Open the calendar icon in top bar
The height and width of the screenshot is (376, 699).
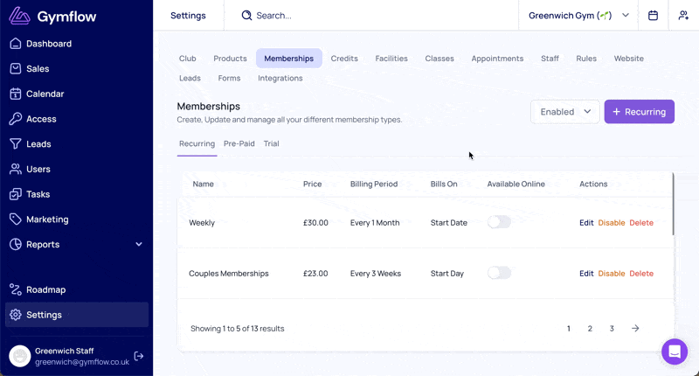[x=654, y=16]
